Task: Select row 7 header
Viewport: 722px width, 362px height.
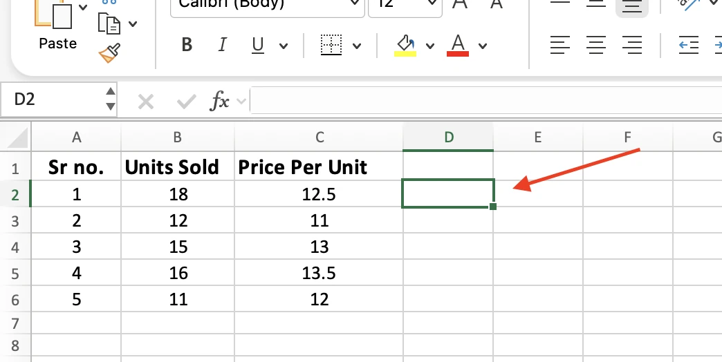Action: 15,323
